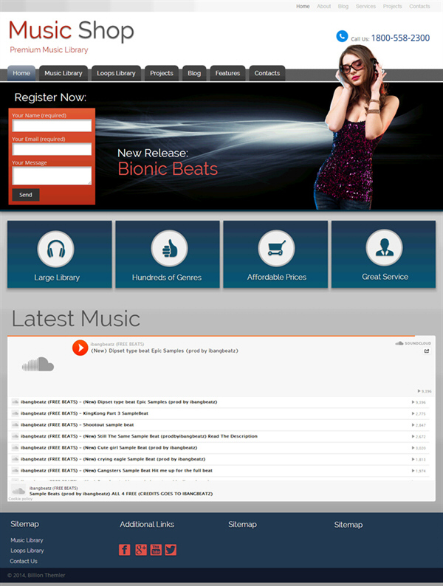
Task: Open the Hundreds of Genres tile label
Action: pyautogui.click(x=167, y=278)
